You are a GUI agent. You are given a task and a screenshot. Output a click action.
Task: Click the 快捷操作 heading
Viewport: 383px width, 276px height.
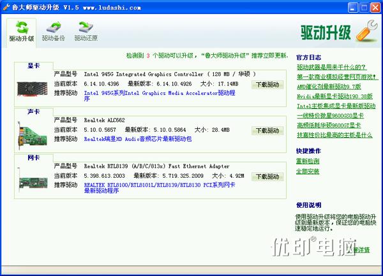coord(308,151)
